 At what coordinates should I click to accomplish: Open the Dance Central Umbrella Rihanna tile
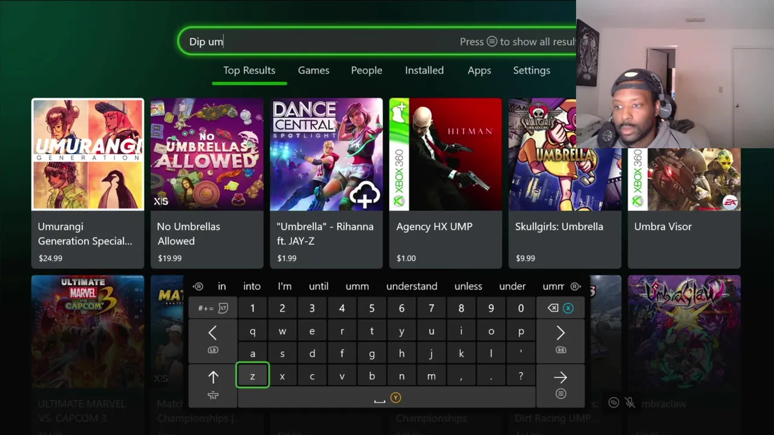[x=327, y=183]
